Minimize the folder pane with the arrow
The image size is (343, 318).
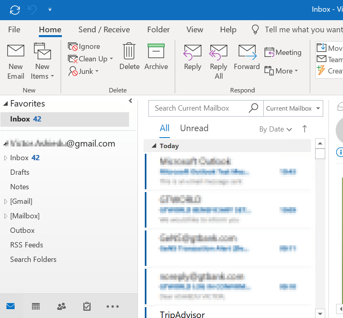point(130,100)
